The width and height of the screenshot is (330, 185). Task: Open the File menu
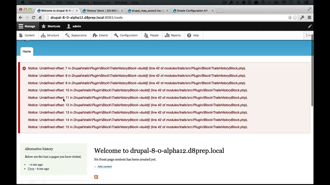pyautogui.click(x=49, y=3)
